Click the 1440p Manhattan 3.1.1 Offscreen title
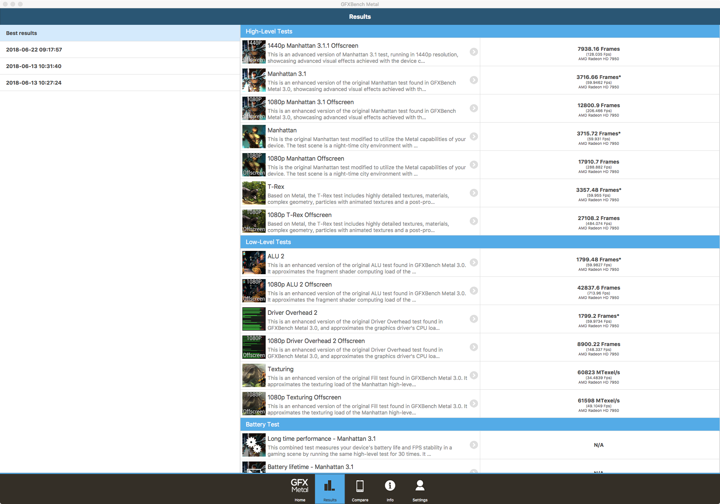The width and height of the screenshot is (720, 504). (313, 46)
